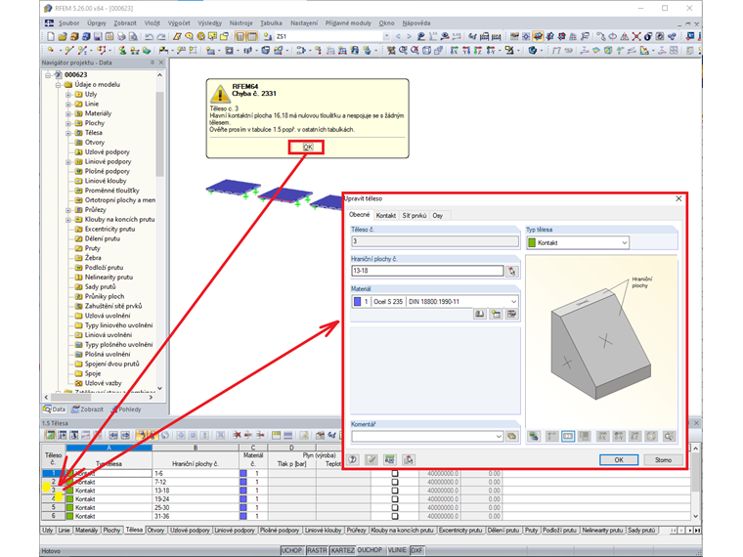The width and height of the screenshot is (743, 557).
Task: Click the render view icon under dialog preview
Action: point(534,436)
